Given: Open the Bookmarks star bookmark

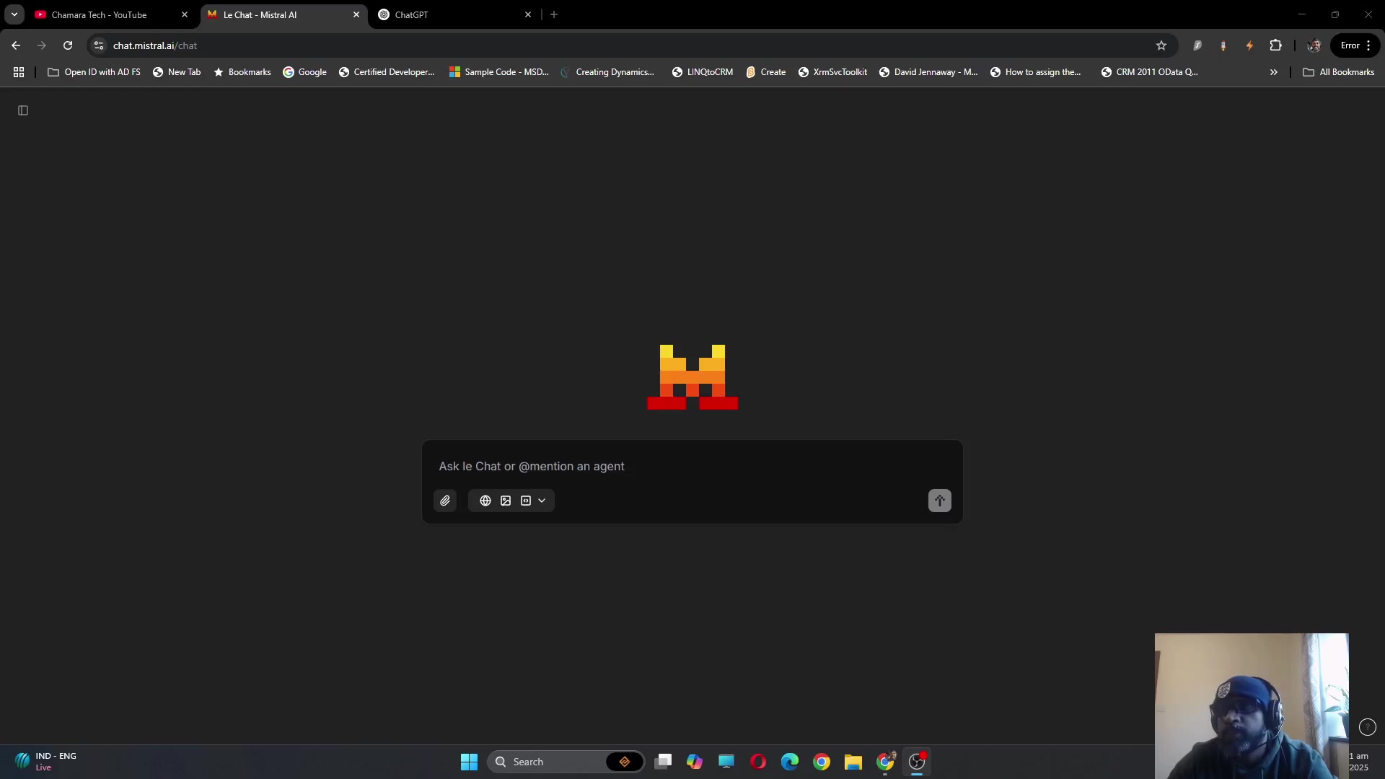Looking at the screenshot, I should pos(242,72).
